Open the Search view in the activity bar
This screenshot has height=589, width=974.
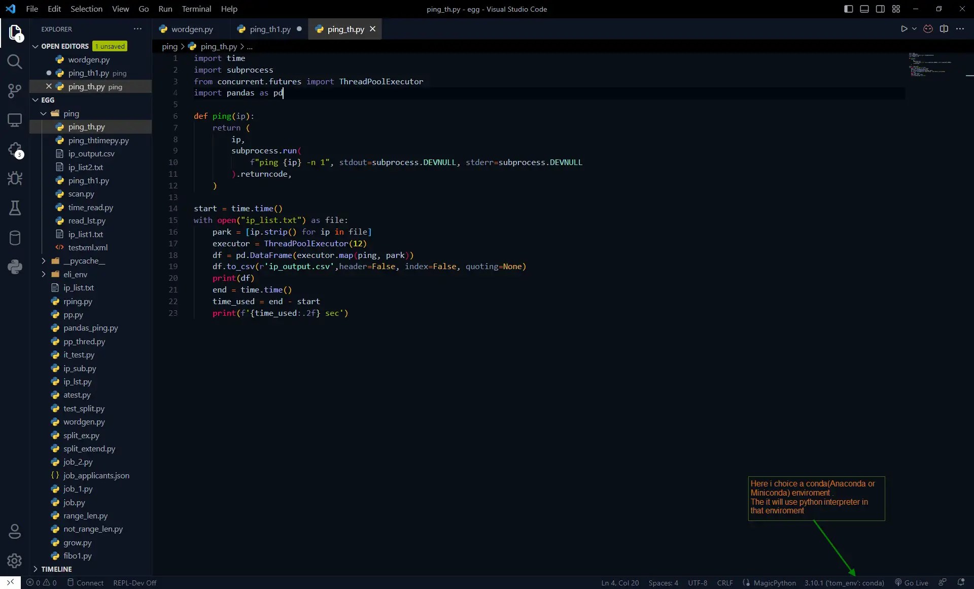(x=15, y=62)
